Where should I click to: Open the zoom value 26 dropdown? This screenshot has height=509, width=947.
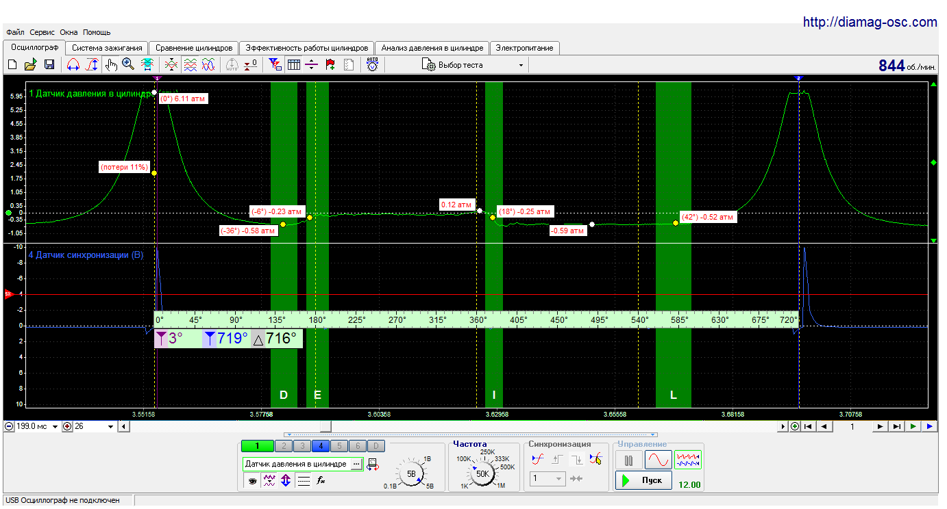(x=111, y=426)
